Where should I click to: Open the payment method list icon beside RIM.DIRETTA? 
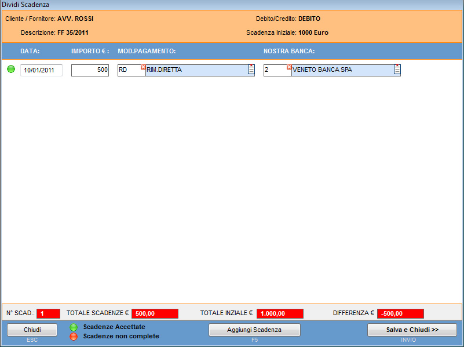(251, 70)
